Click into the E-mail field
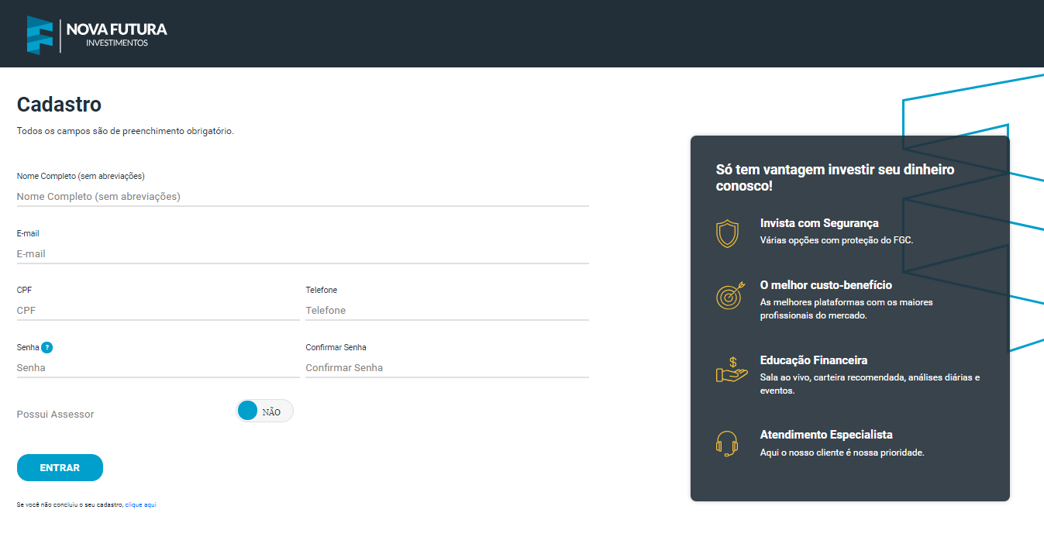The width and height of the screenshot is (1044, 537). [302, 253]
